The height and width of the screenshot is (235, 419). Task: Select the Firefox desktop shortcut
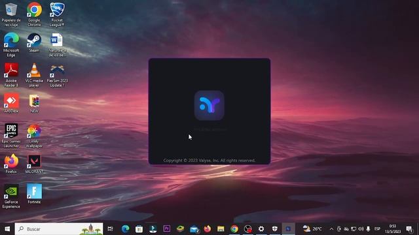click(x=11, y=164)
